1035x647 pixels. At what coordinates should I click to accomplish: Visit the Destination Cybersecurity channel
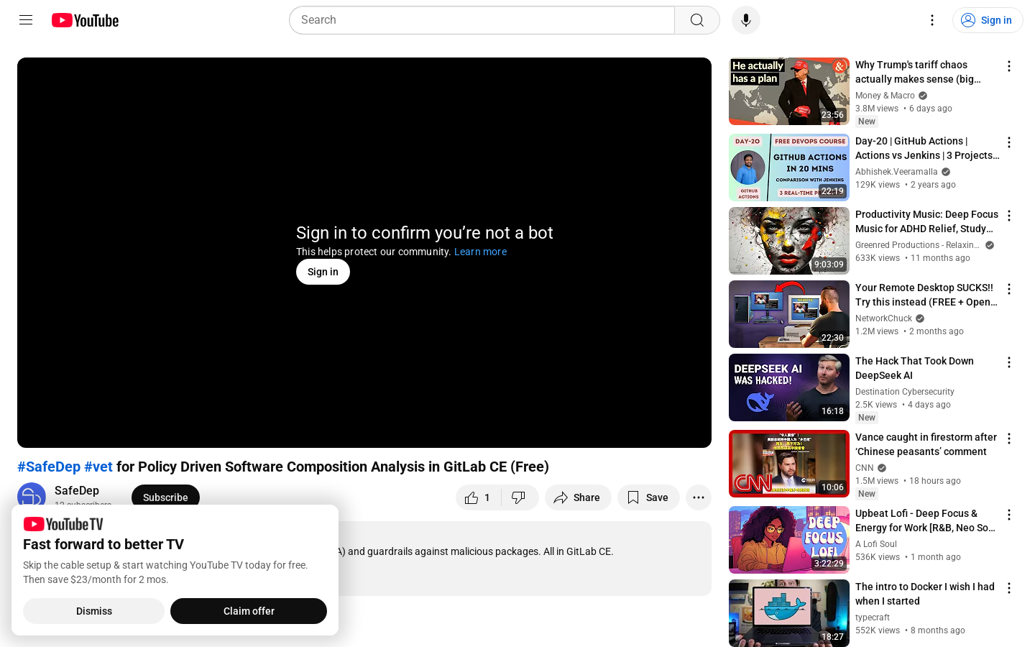pos(905,392)
